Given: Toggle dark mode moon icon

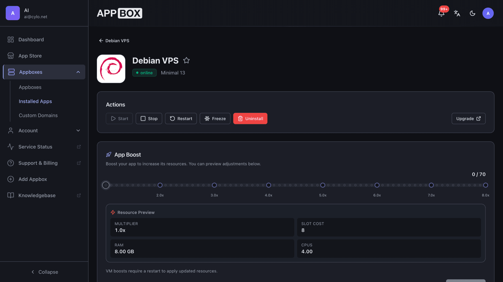Looking at the screenshot, I should [x=472, y=13].
